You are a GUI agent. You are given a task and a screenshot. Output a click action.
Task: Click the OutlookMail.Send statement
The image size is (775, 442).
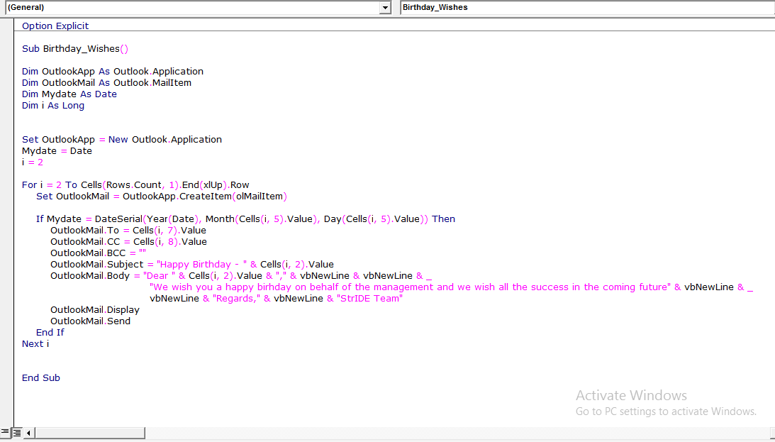tap(89, 321)
